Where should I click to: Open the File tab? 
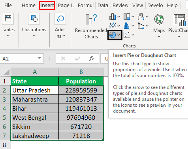pyautogui.click(x=8, y=6)
